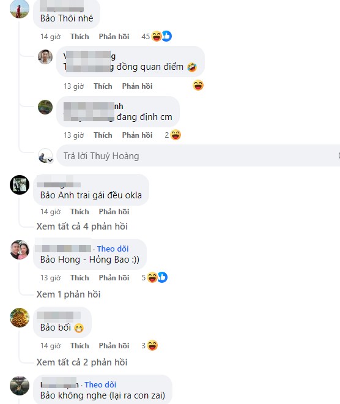This screenshot has height=404, width=340.
Task: Click Phản hồi under the 'đang định cm' reply
Action: [x=137, y=135]
